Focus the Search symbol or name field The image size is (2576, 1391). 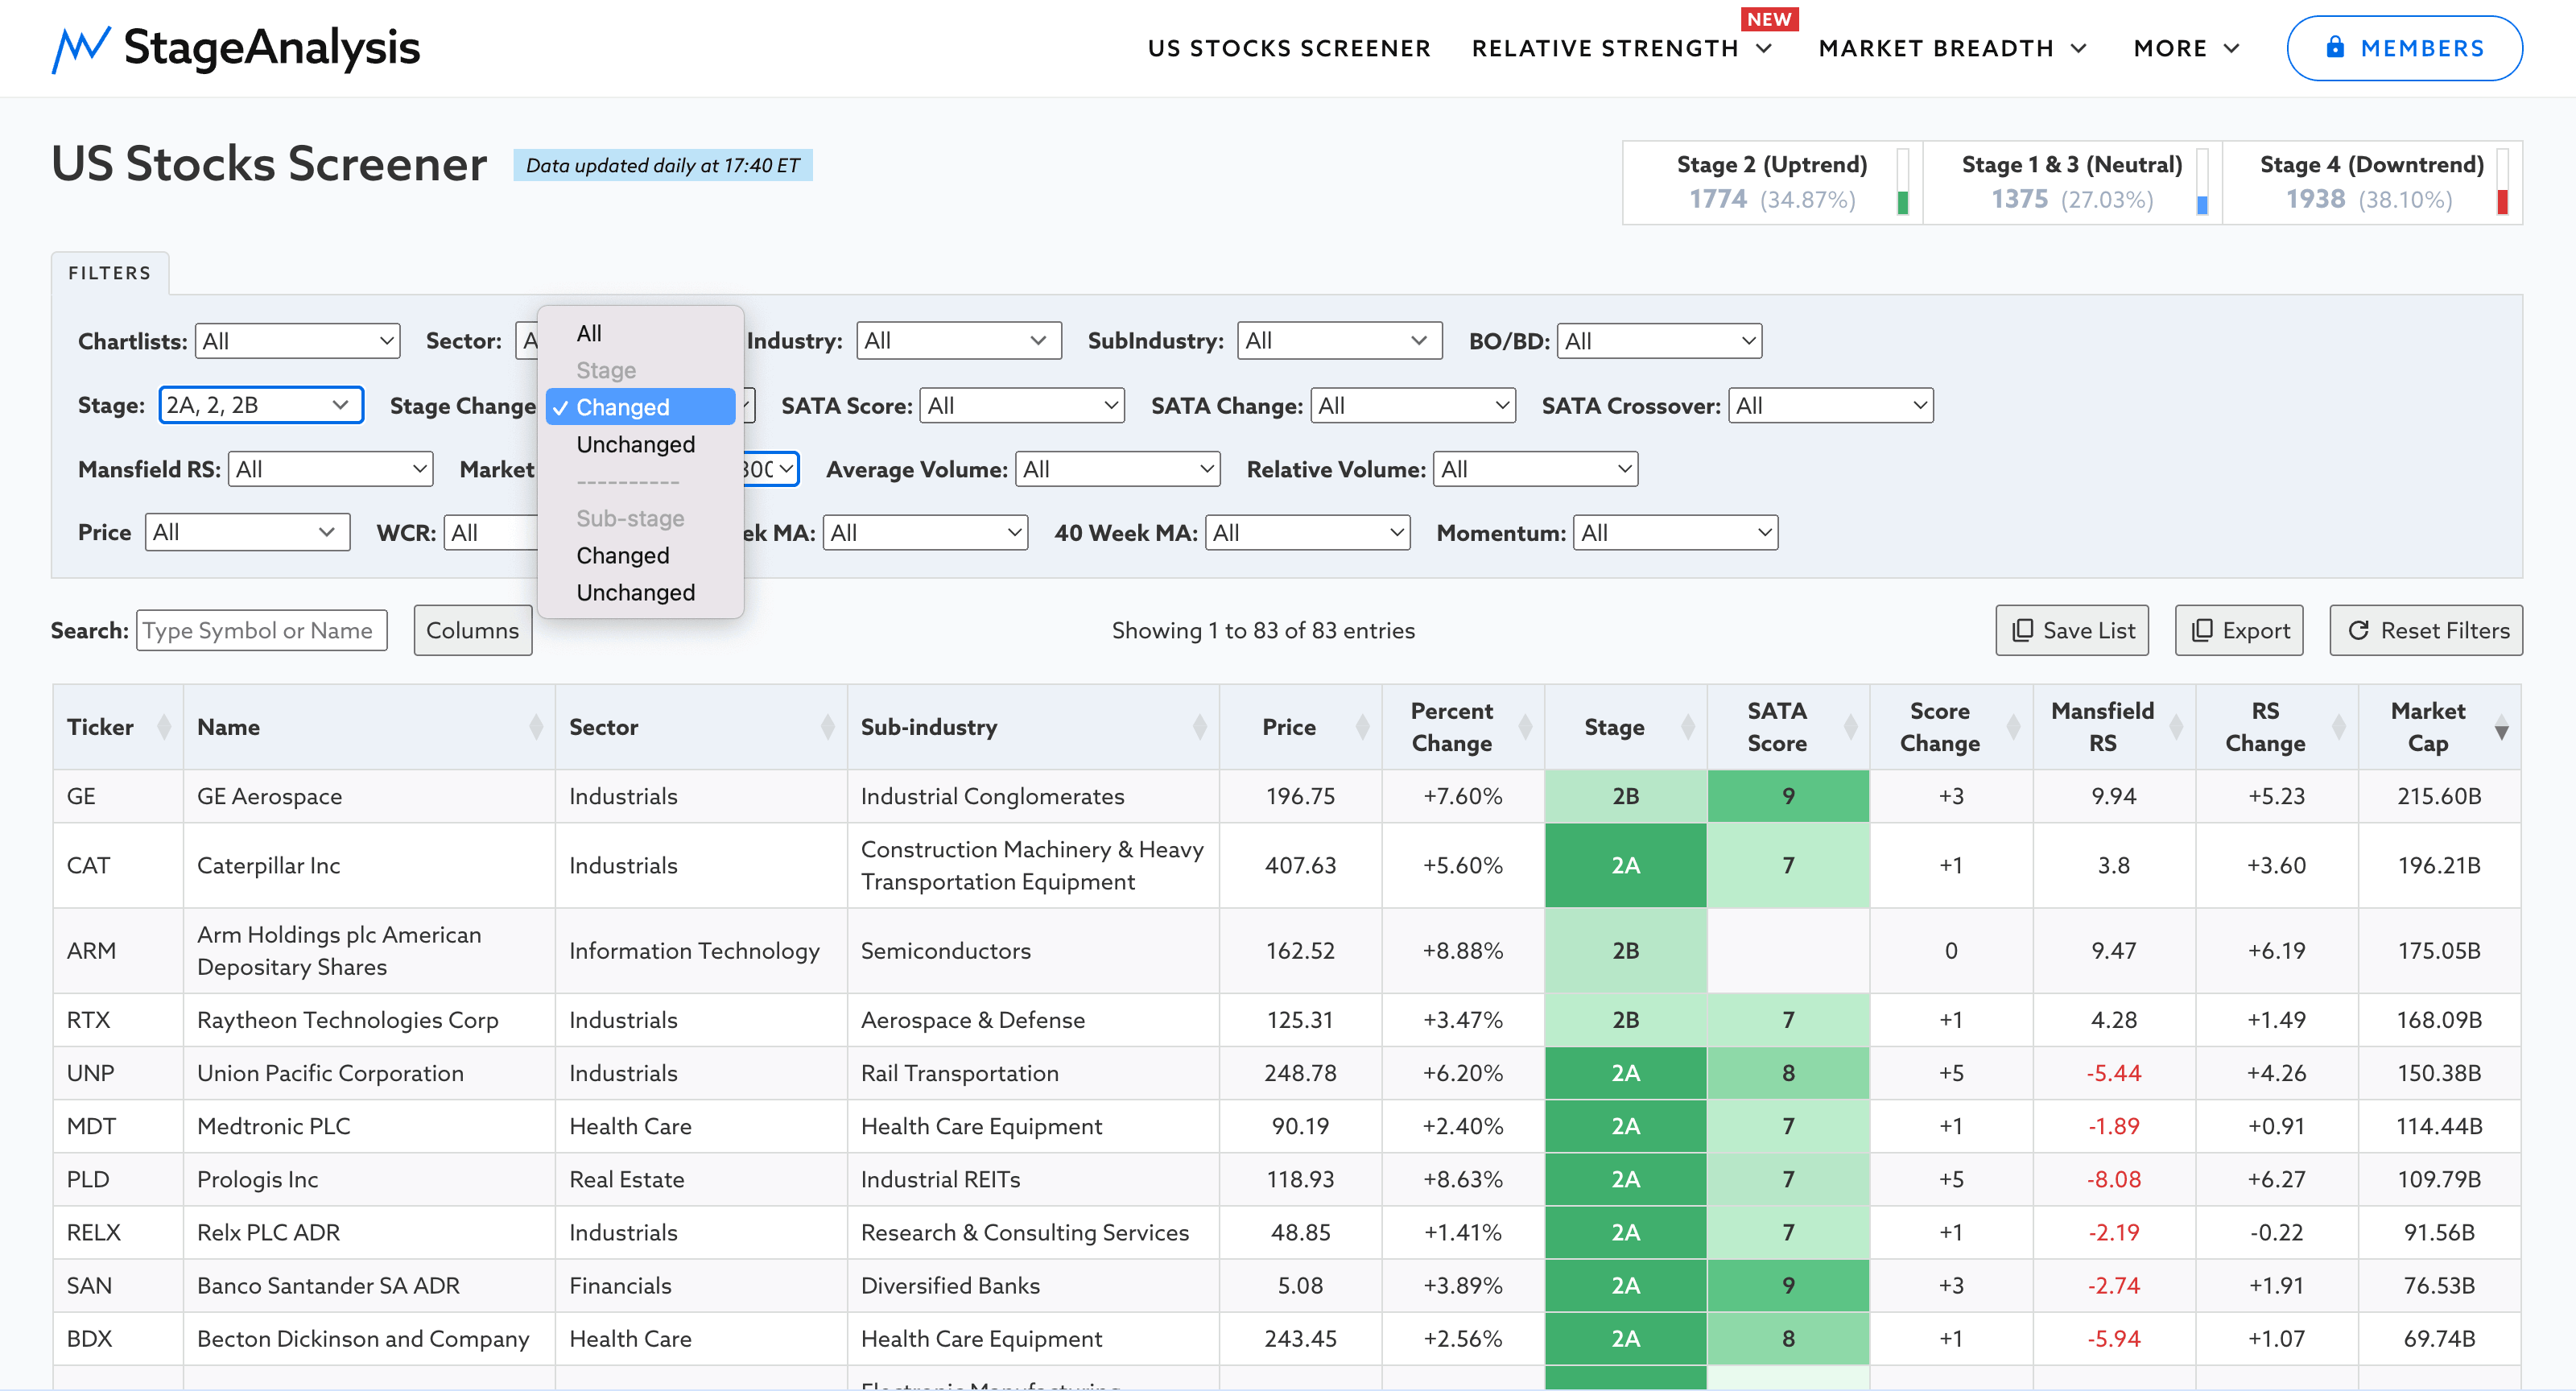point(262,630)
